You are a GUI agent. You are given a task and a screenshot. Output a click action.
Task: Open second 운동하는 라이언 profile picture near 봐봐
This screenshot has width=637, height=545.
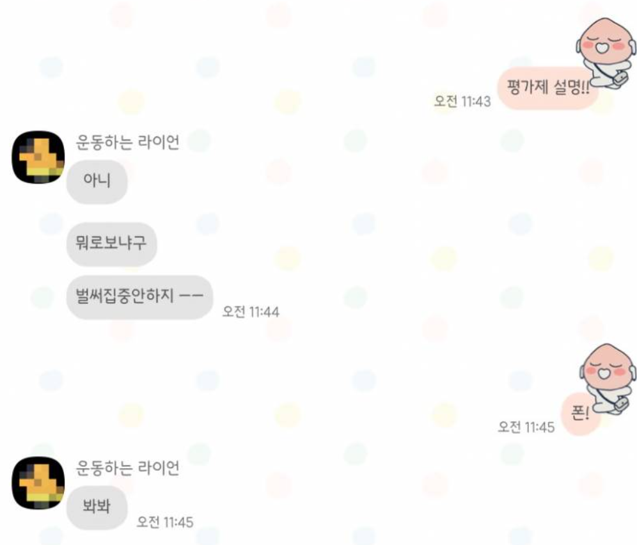(x=38, y=483)
